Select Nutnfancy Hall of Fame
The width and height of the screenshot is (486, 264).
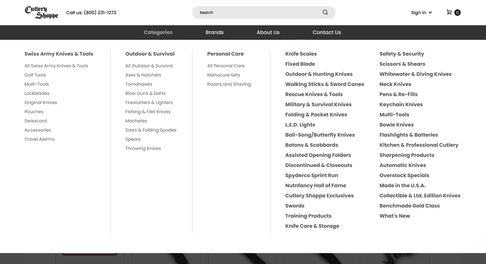(x=316, y=186)
